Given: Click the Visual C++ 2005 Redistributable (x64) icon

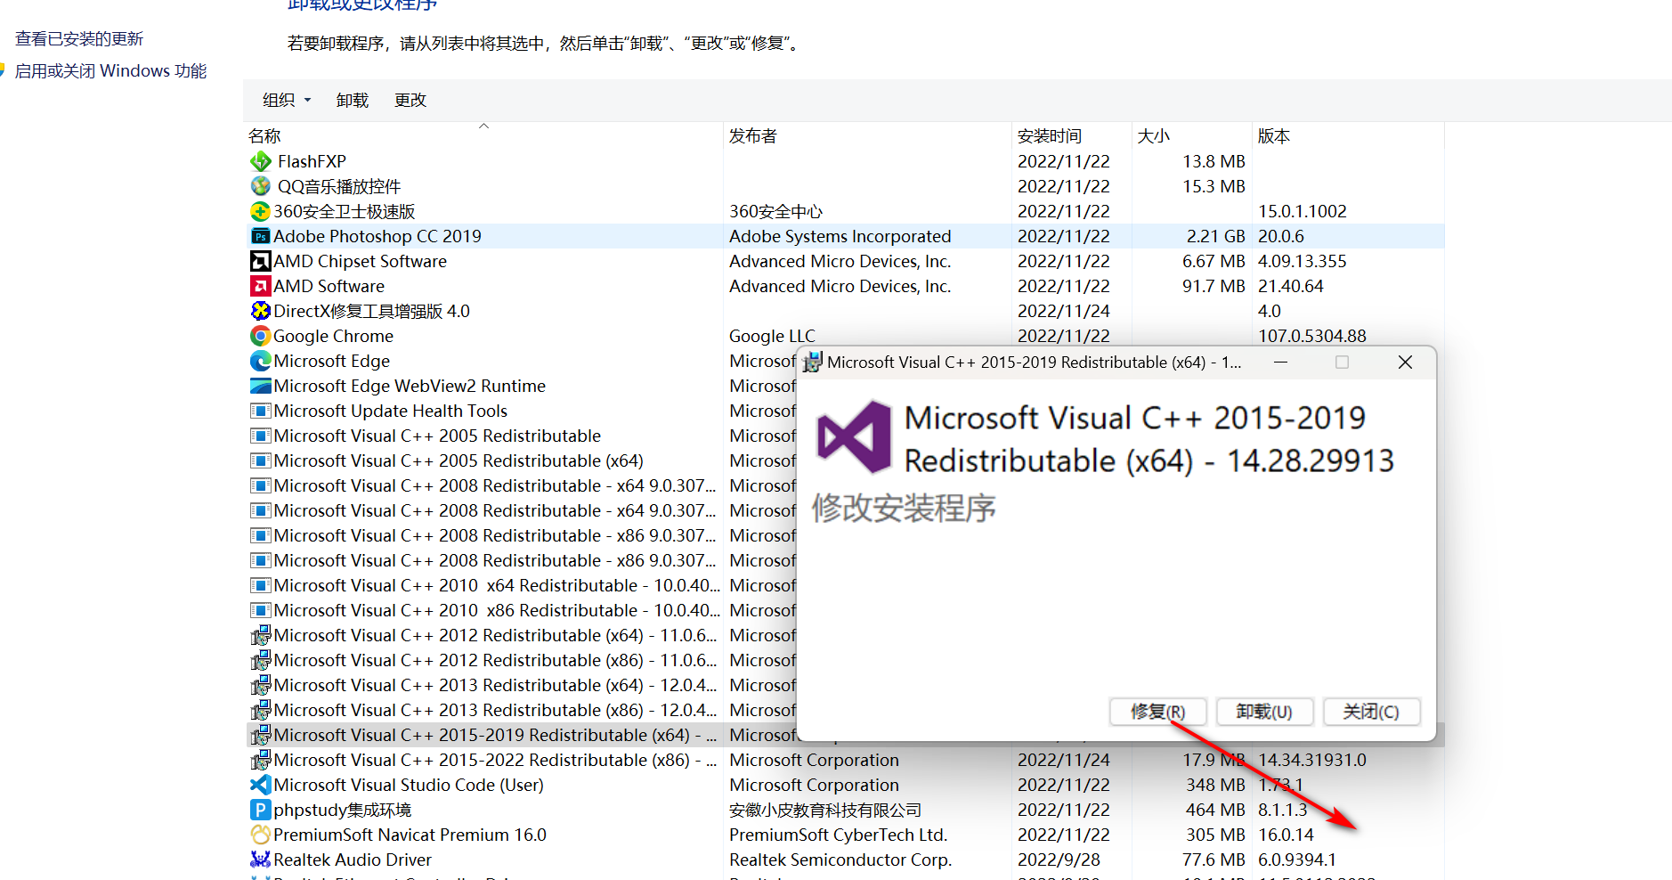Looking at the screenshot, I should [260, 460].
